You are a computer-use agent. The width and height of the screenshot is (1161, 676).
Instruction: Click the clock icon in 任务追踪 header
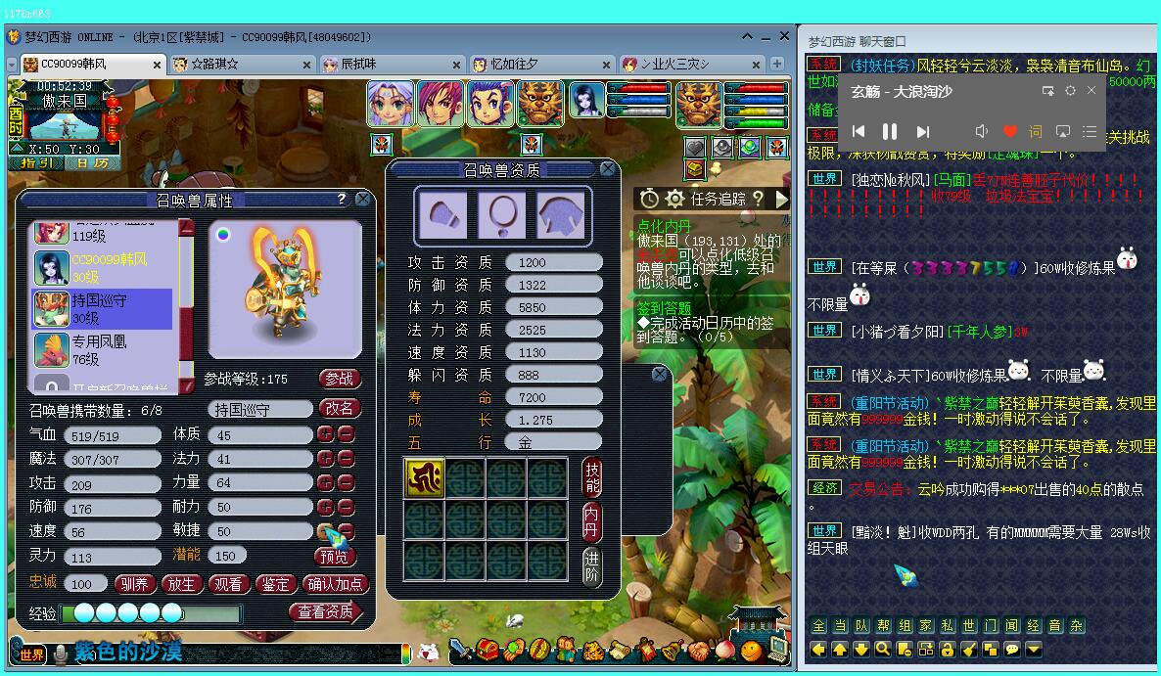(649, 199)
